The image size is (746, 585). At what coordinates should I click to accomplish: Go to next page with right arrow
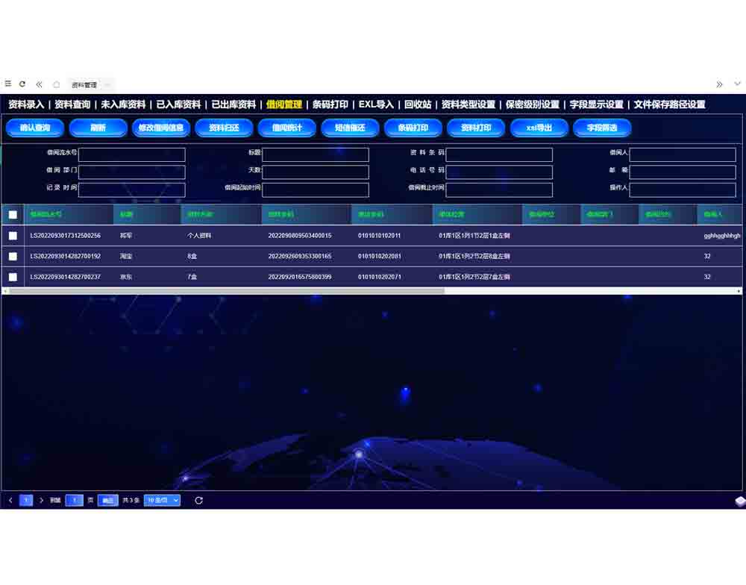pyautogui.click(x=41, y=500)
